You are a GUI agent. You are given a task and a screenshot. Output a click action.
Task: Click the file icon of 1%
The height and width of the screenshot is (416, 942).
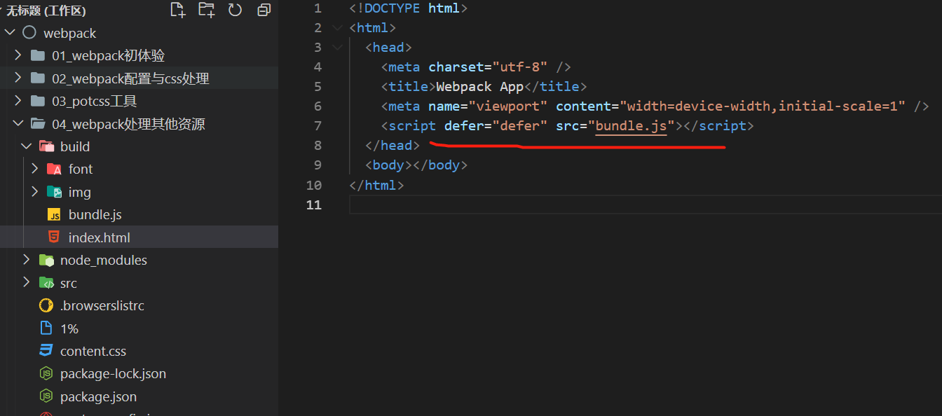(x=46, y=328)
